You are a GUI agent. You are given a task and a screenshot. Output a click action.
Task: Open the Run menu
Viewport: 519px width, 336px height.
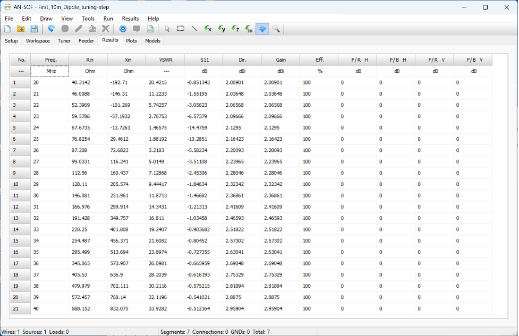point(108,19)
